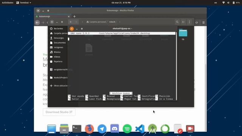Image resolution: width=242 pixels, height=136 pixels.
Task: Open Discord from the dock
Action: [x=115, y=128]
